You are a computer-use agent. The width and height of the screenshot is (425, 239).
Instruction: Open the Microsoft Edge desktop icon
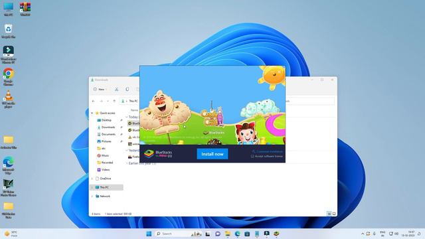pos(9,165)
